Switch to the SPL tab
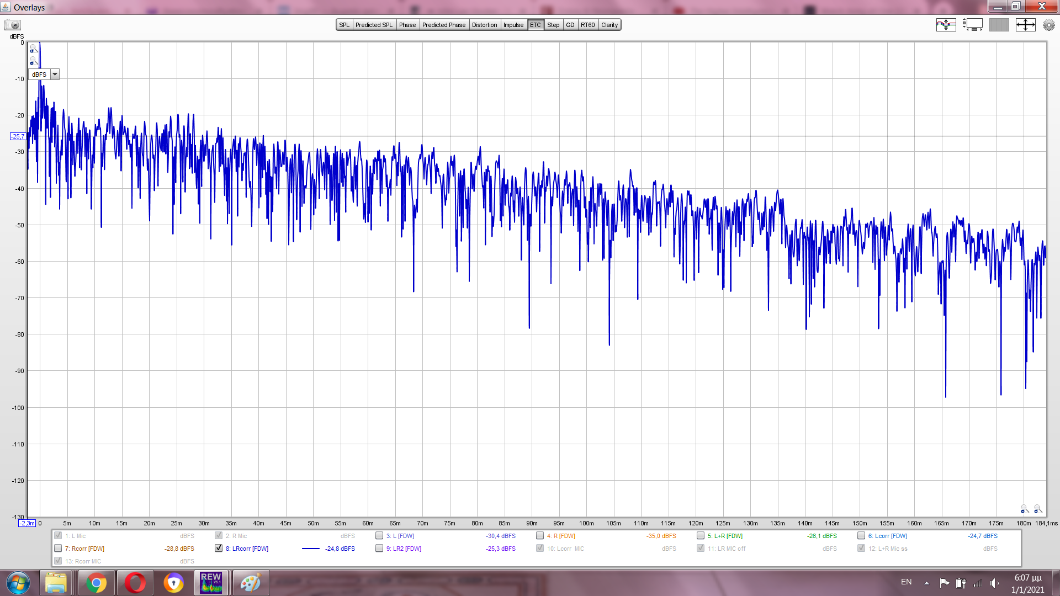Viewport: 1060px width, 596px height. click(x=344, y=25)
